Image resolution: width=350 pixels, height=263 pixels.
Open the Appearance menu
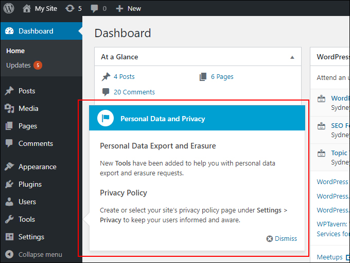click(37, 167)
